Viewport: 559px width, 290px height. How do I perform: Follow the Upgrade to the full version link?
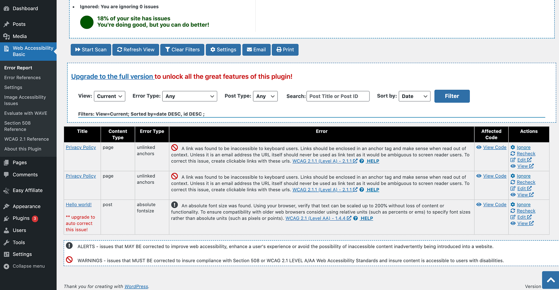tap(112, 76)
